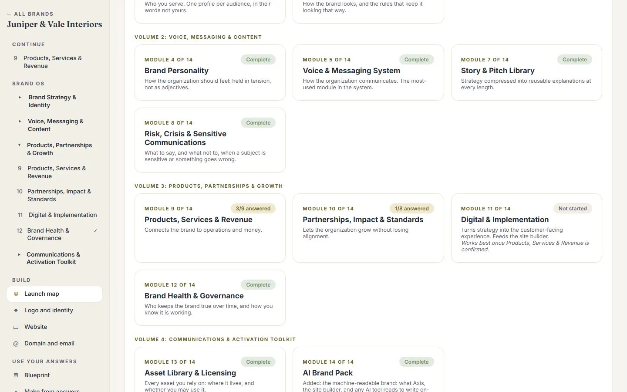Click the Launch map icon in sidebar
Viewport: 627px width, 392px height.
pyautogui.click(x=16, y=294)
